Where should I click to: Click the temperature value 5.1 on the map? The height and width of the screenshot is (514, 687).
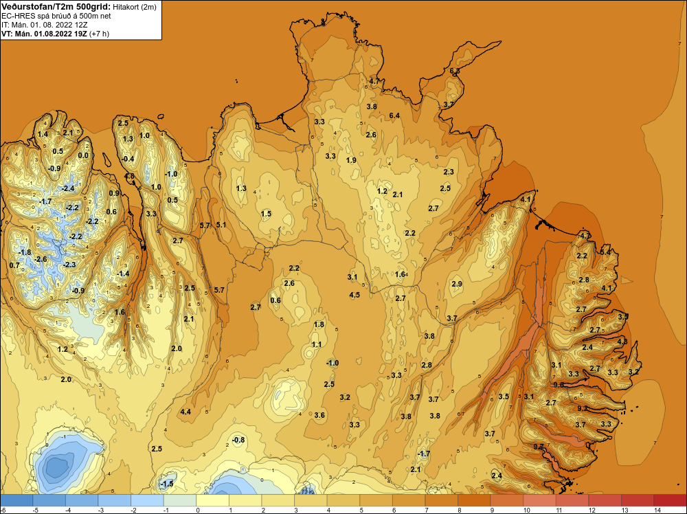pos(221,225)
